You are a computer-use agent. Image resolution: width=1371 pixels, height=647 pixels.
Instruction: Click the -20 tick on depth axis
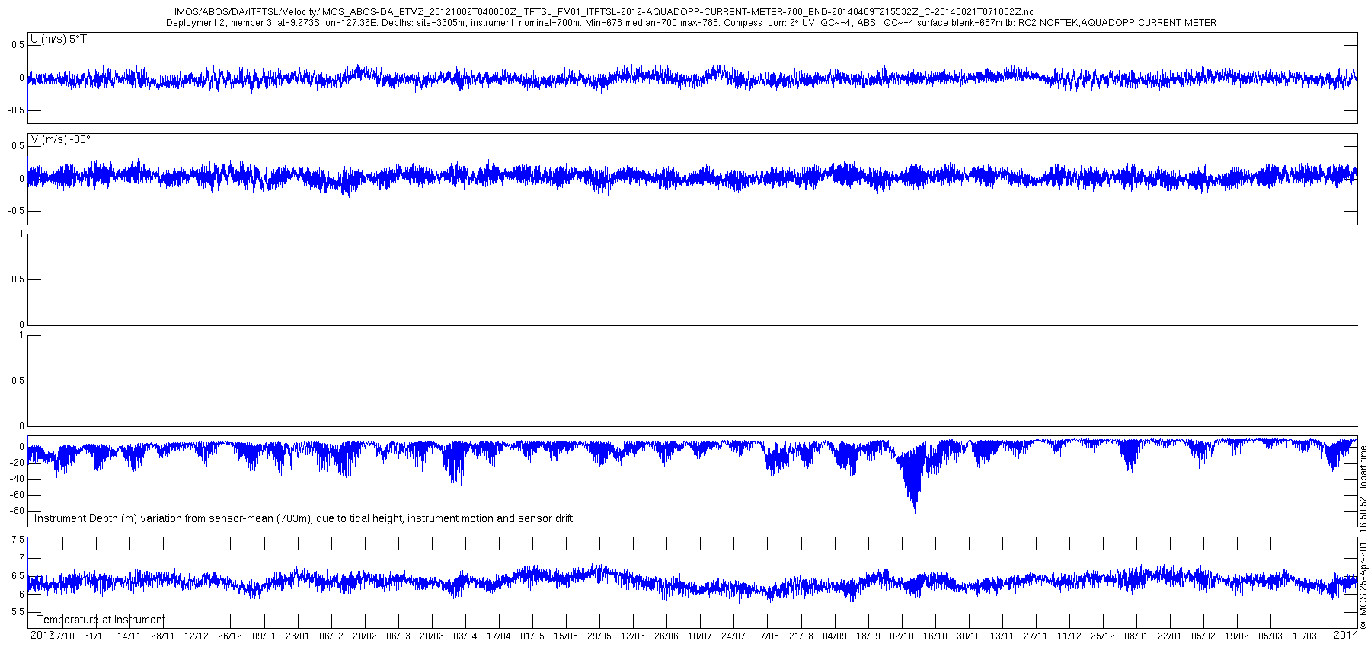pos(16,463)
